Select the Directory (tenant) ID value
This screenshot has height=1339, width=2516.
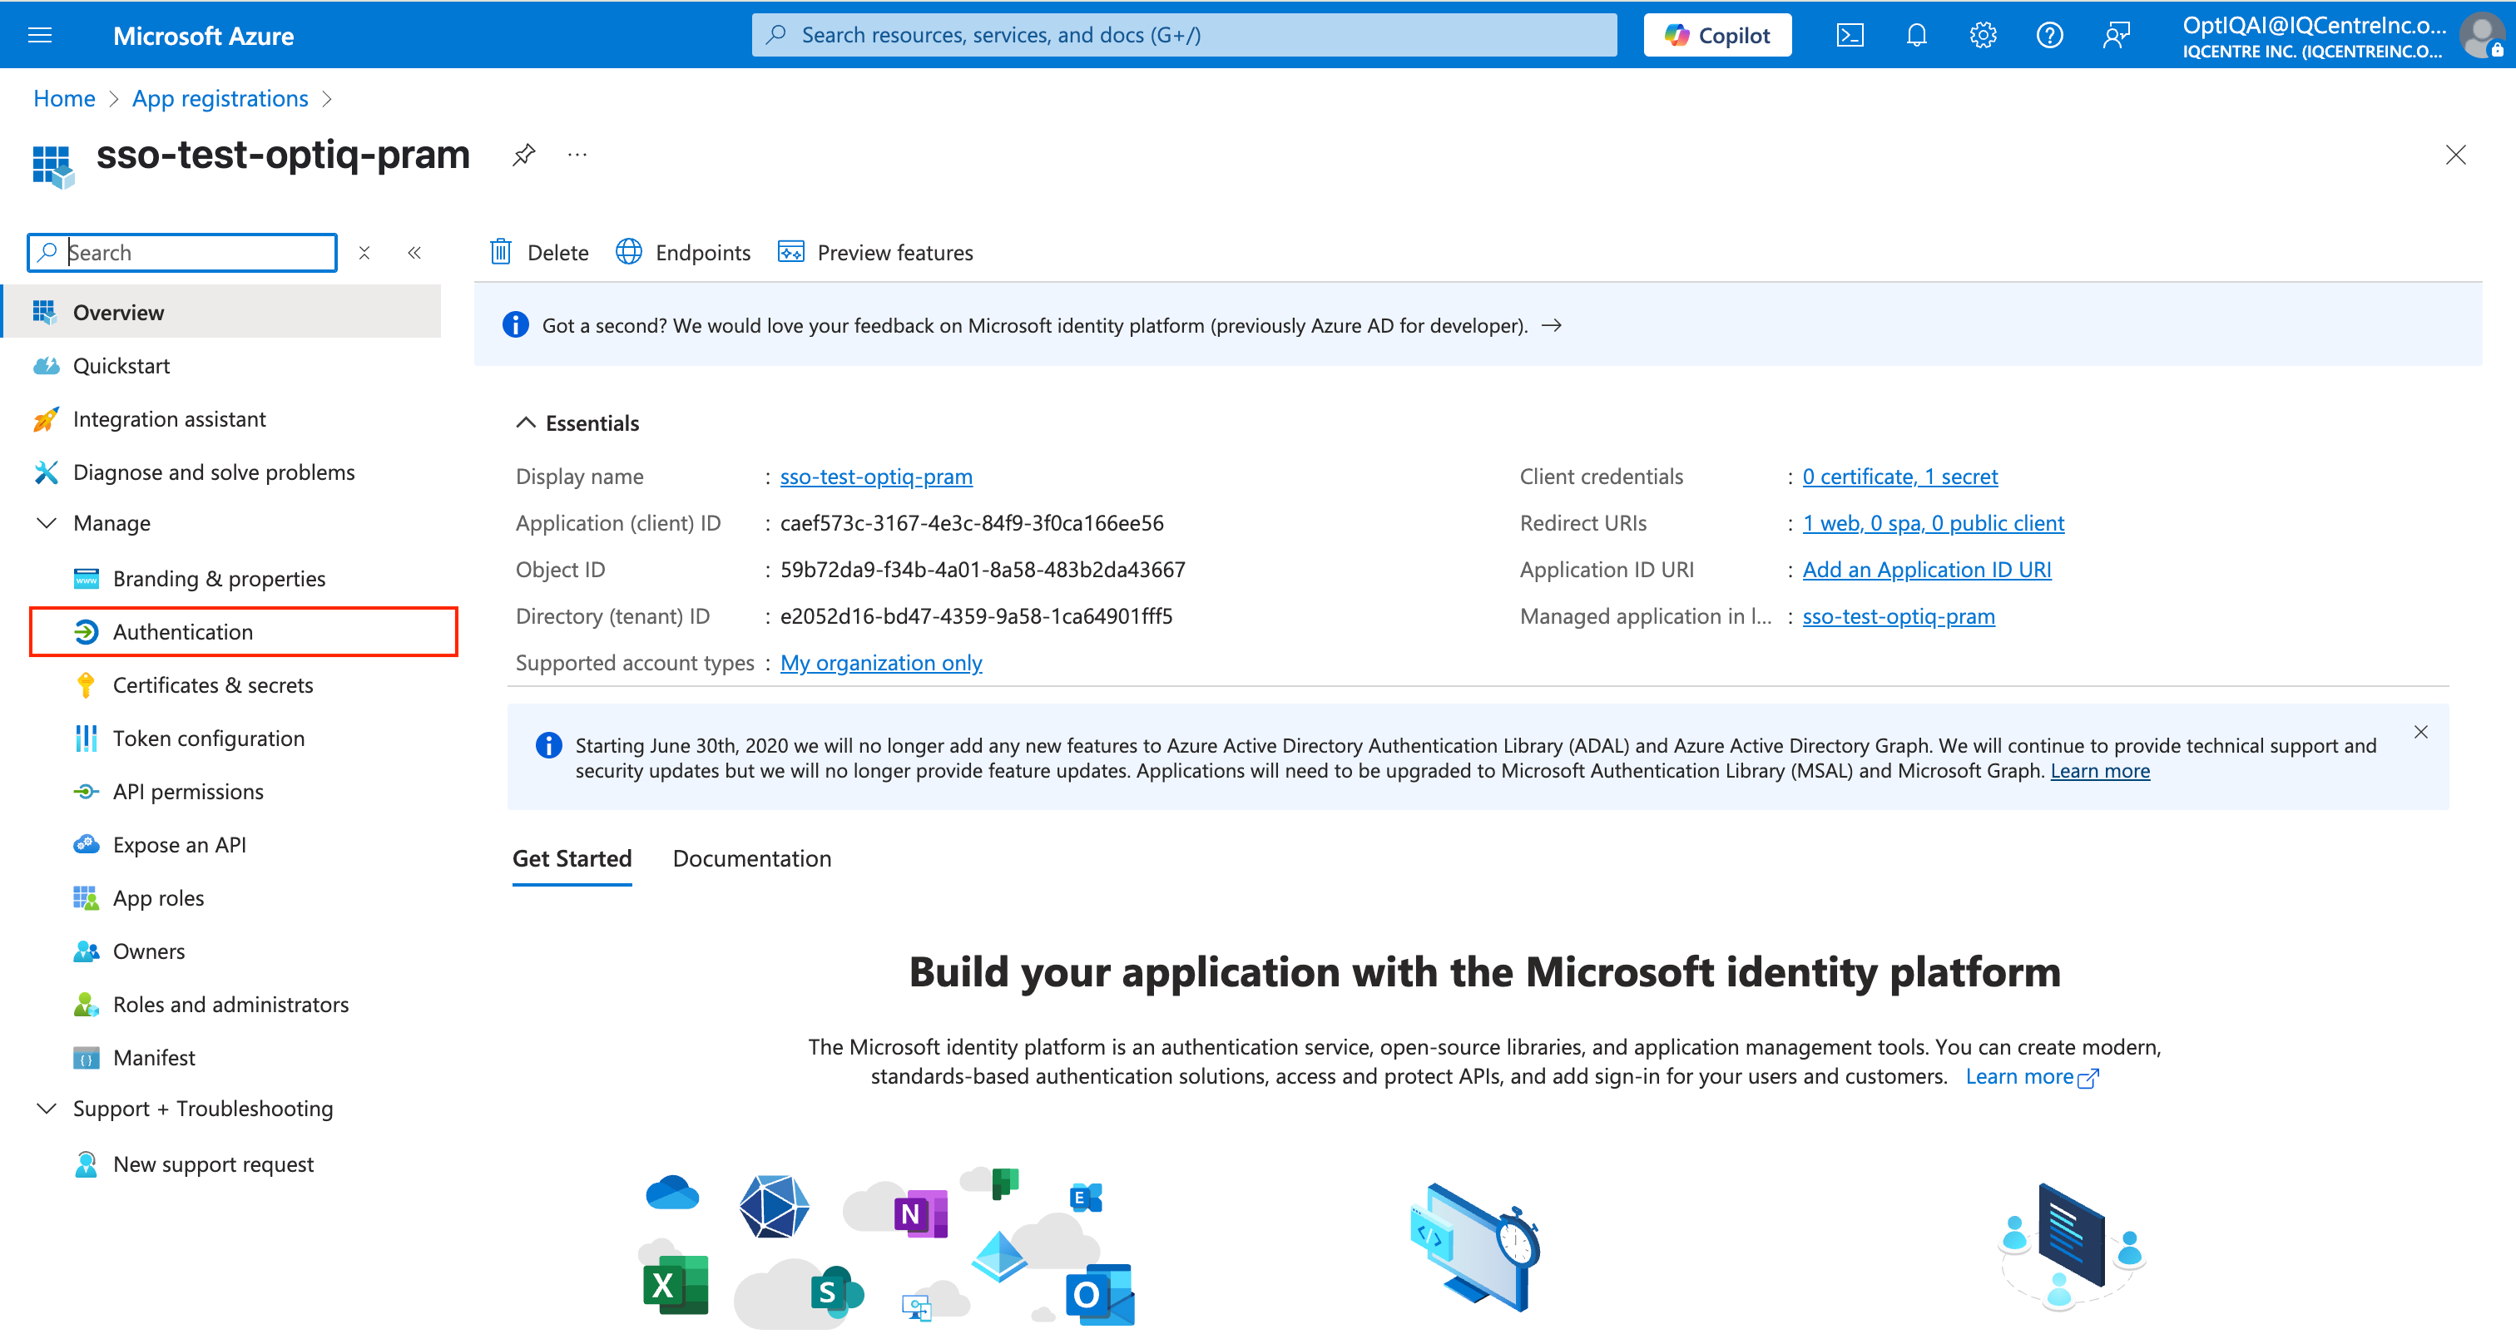pyautogui.click(x=977, y=617)
